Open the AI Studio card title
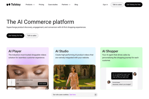Screen dimensions: 149x99 coord(62,51)
